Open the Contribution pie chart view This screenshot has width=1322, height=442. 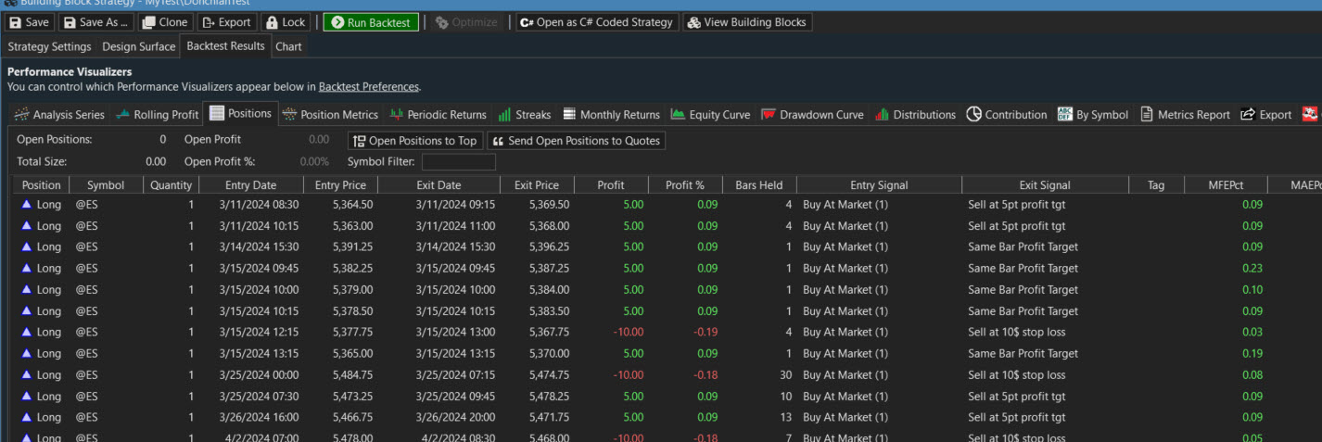pos(1006,115)
